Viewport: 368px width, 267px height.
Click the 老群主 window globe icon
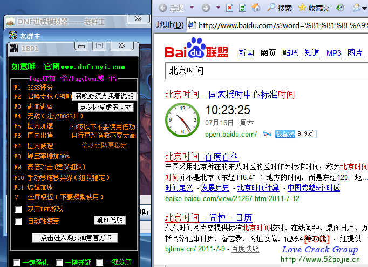[13, 35]
